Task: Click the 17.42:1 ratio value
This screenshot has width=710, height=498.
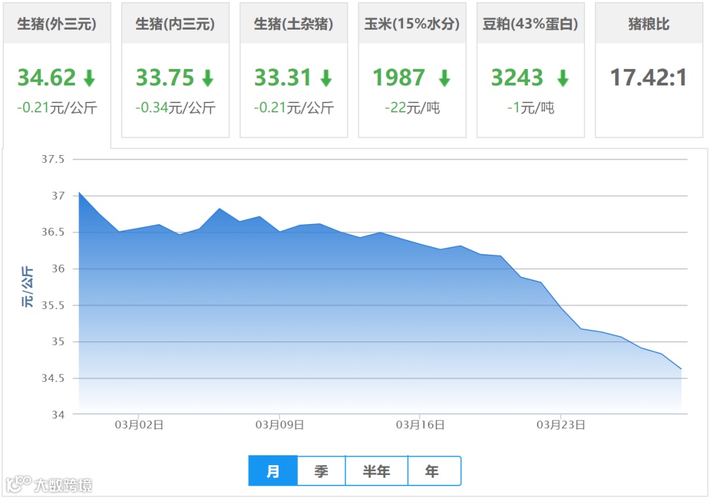Action: coord(649,78)
